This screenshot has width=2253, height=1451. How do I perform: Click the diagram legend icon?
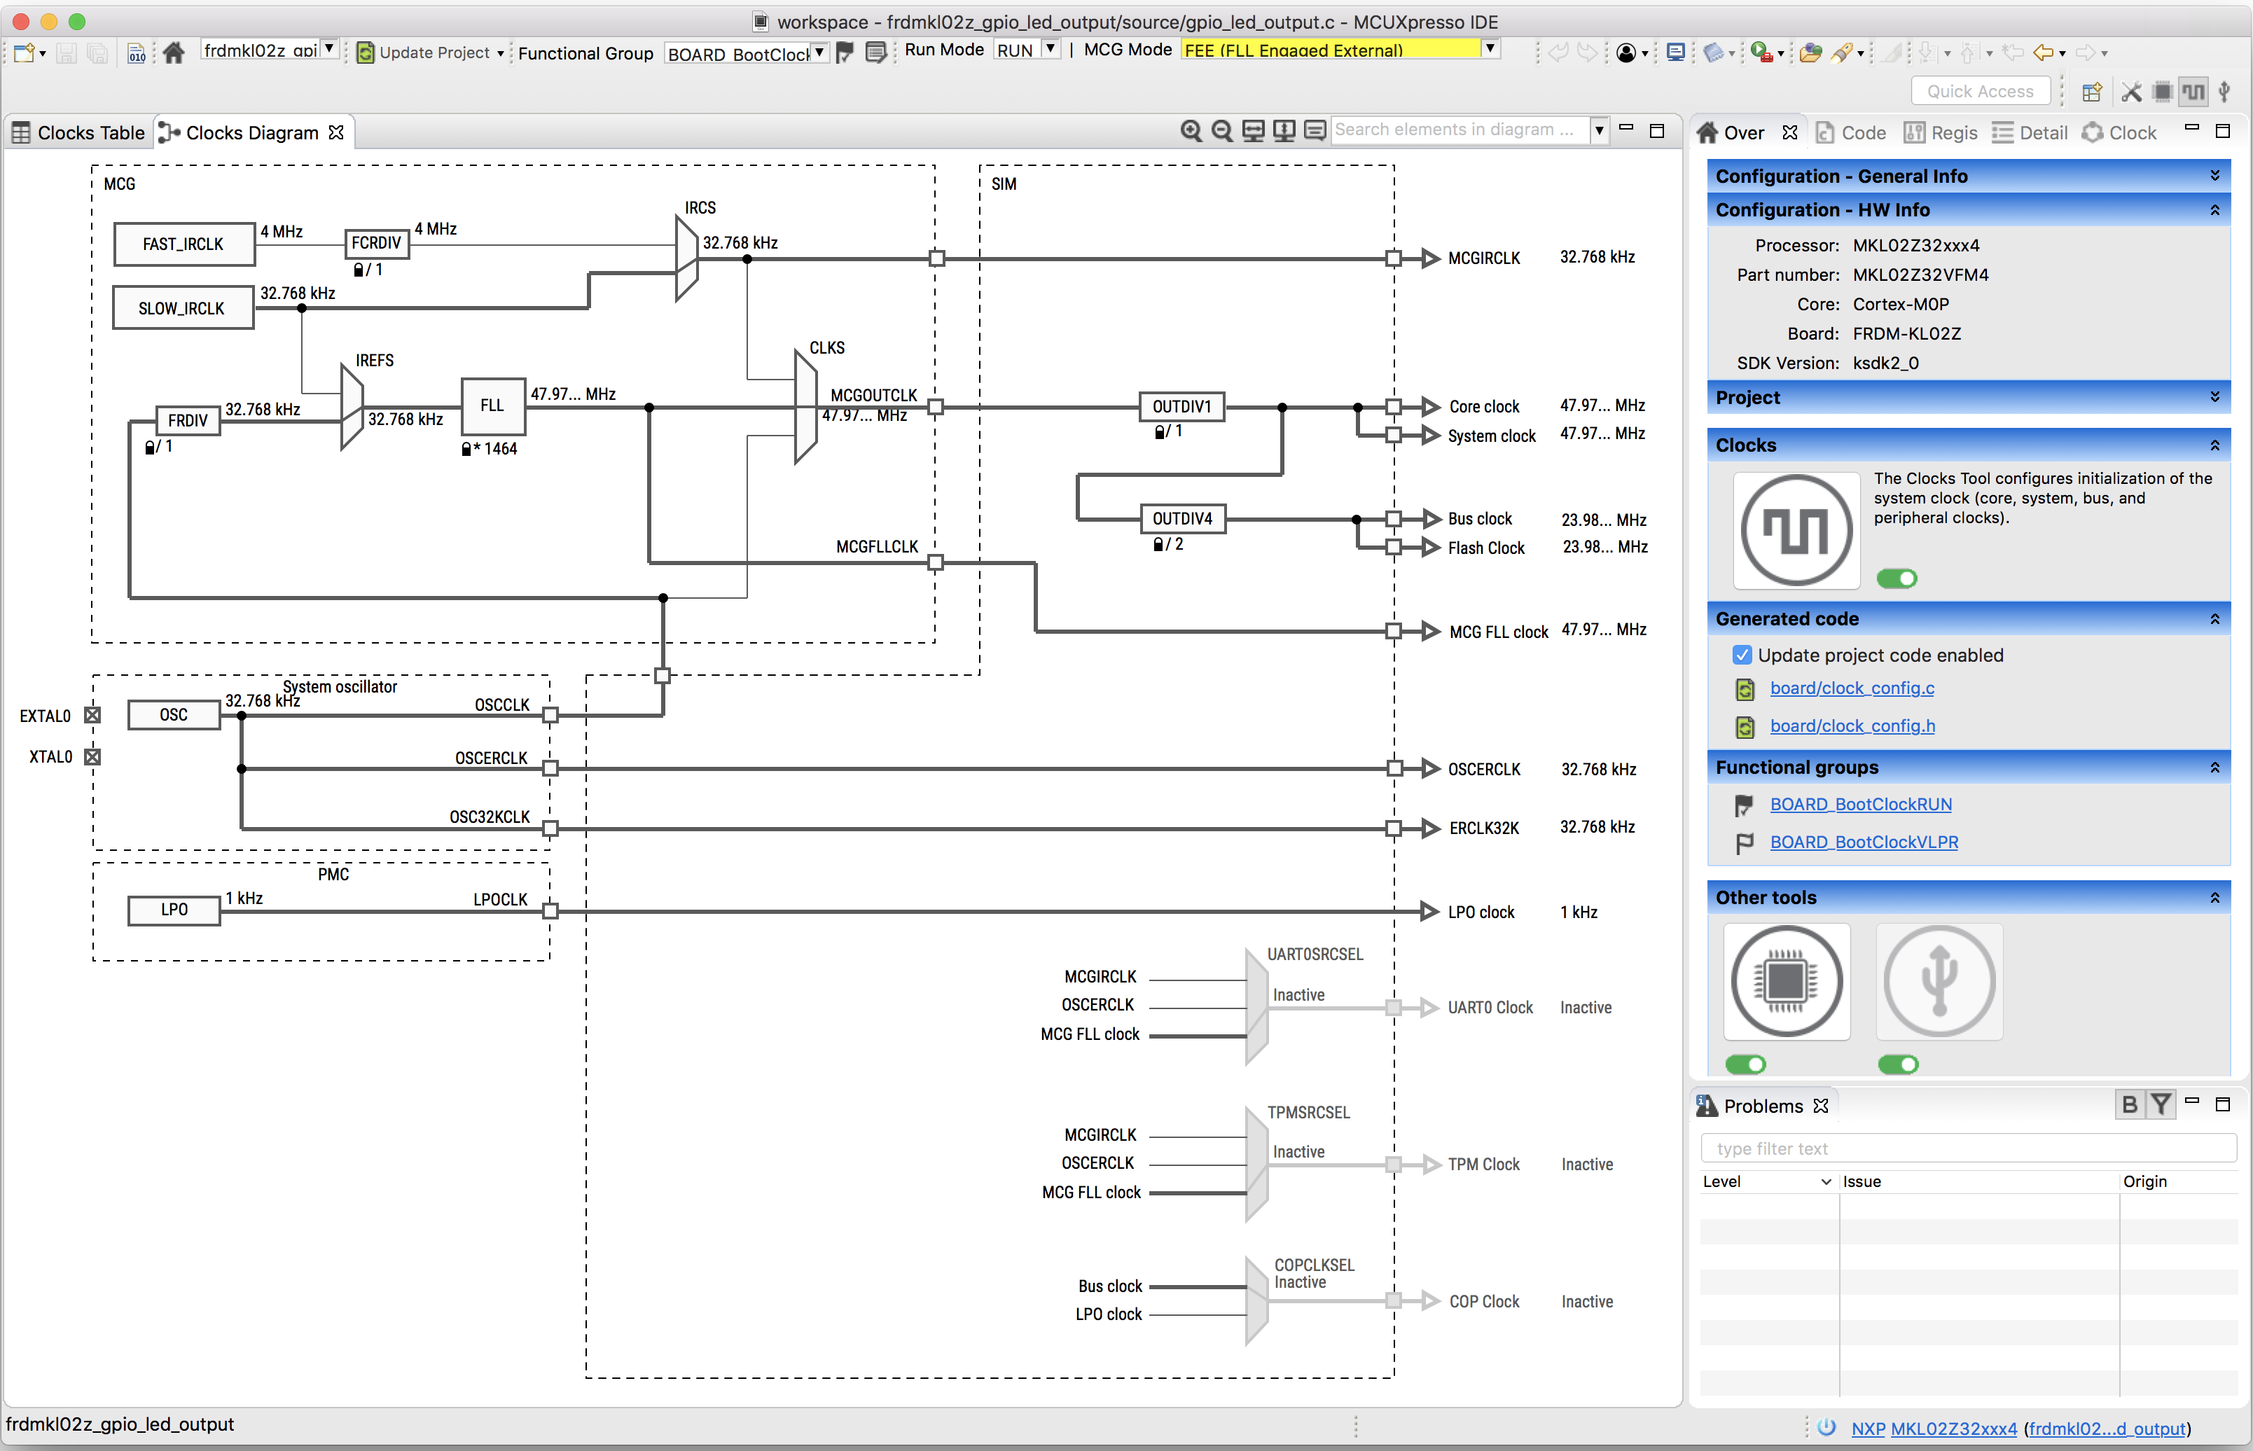[x=1315, y=131]
